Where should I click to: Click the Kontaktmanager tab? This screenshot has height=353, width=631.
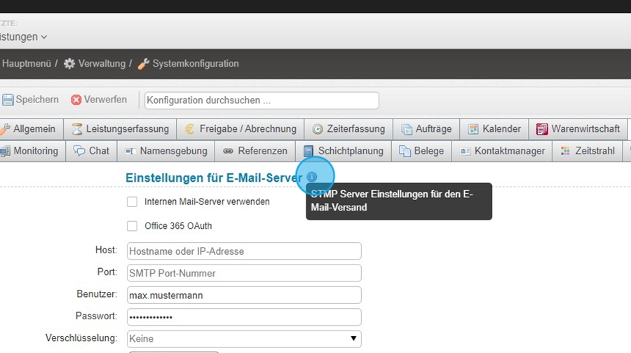coord(502,151)
